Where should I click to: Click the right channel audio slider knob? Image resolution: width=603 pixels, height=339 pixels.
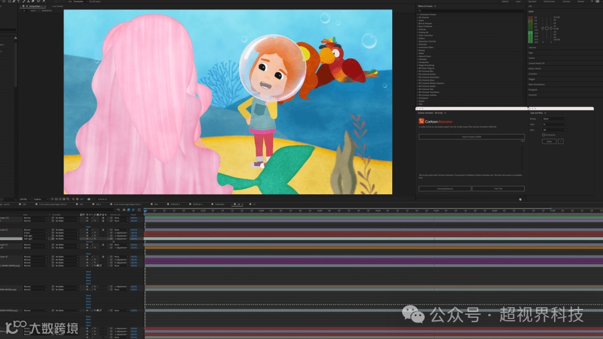click(551, 28)
